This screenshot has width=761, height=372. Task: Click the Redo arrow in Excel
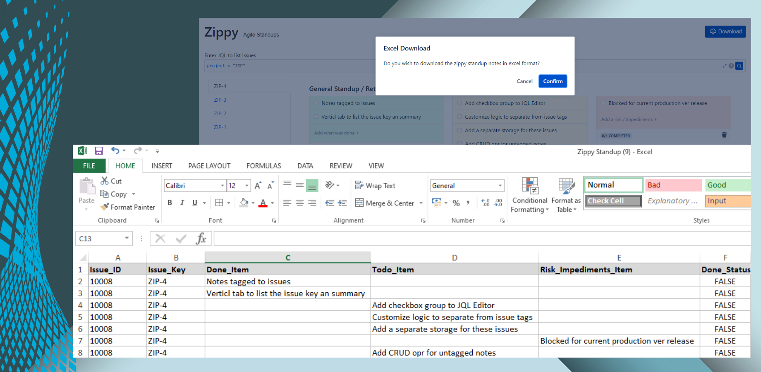coord(138,150)
